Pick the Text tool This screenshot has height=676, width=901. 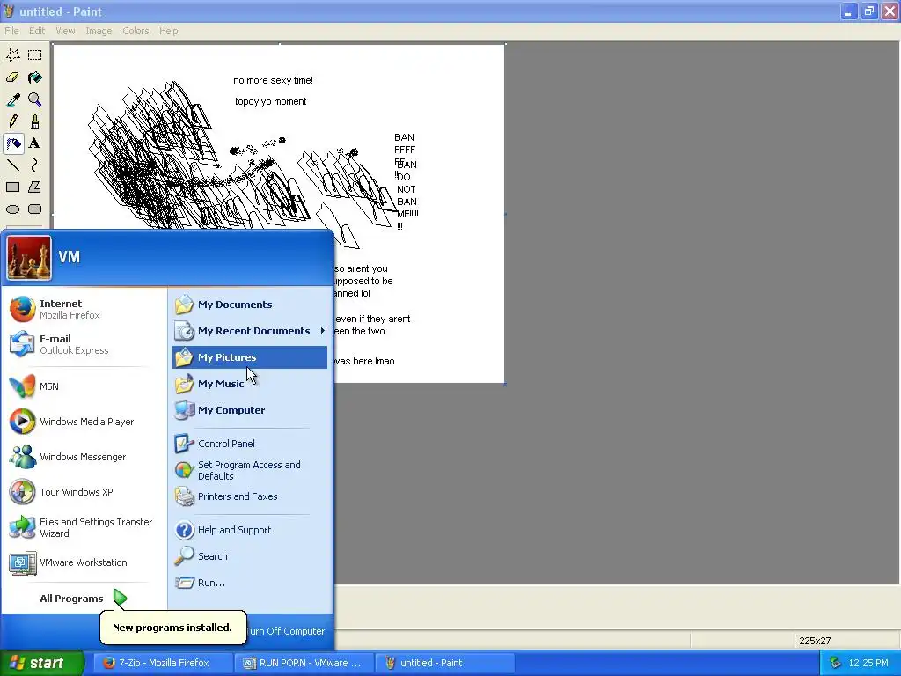click(x=35, y=143)
